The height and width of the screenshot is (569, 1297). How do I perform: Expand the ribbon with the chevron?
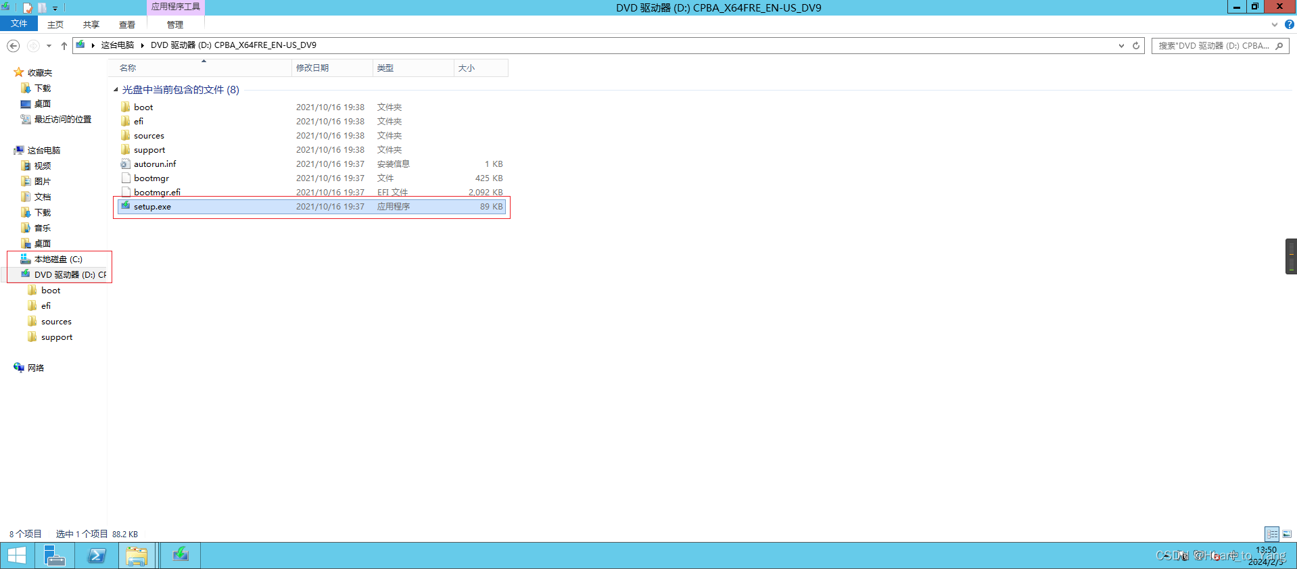pyautogui.click(x=1274, y=24)
